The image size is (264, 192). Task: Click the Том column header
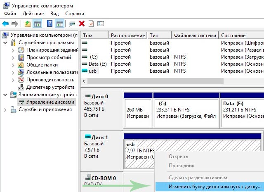(x=94, y=36)
